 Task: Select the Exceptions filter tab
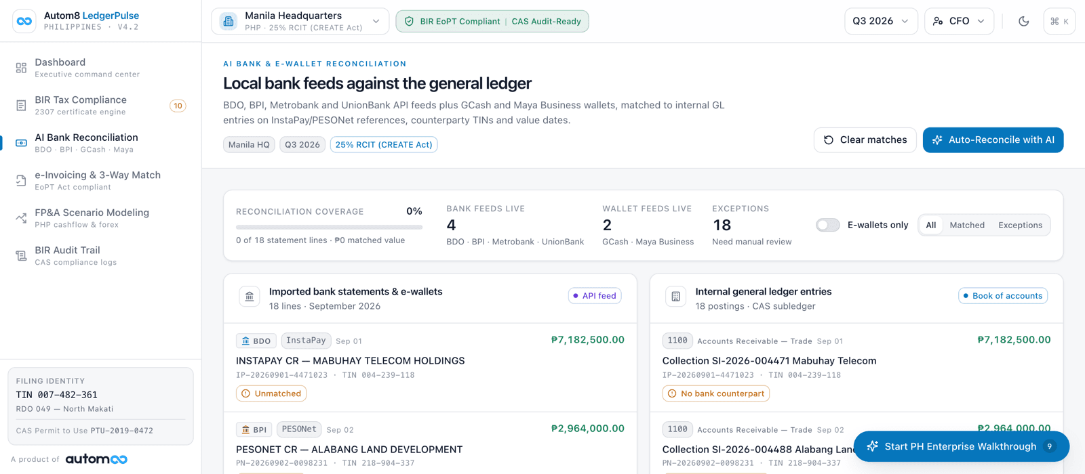[1020, 225]
